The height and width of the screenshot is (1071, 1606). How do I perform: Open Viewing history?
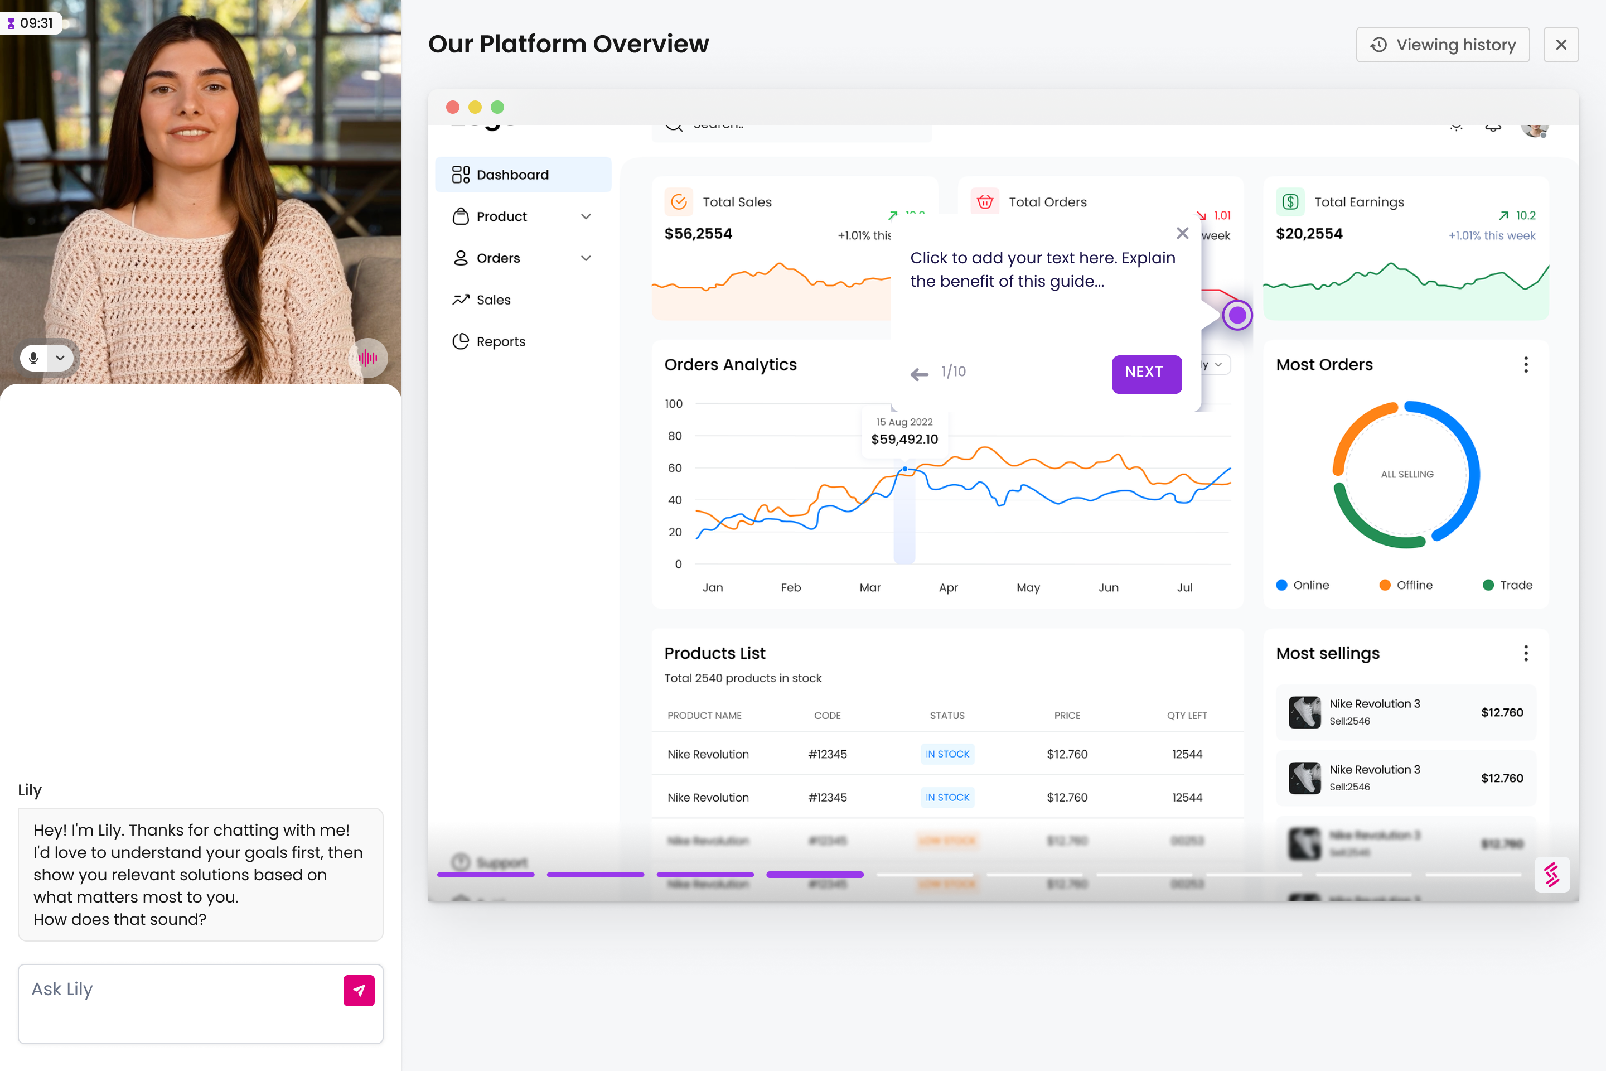(x=1442, y=45)
